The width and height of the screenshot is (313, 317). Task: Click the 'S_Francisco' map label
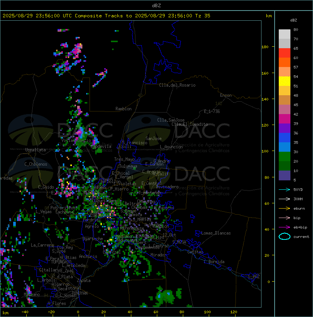coord(135,143)
